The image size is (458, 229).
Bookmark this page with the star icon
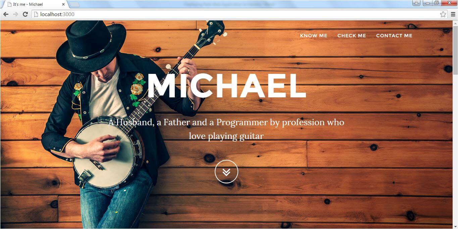click(443, 14)
